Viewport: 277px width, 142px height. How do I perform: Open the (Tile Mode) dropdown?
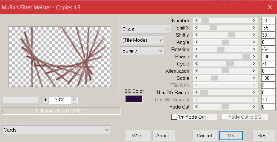point(142,40)
